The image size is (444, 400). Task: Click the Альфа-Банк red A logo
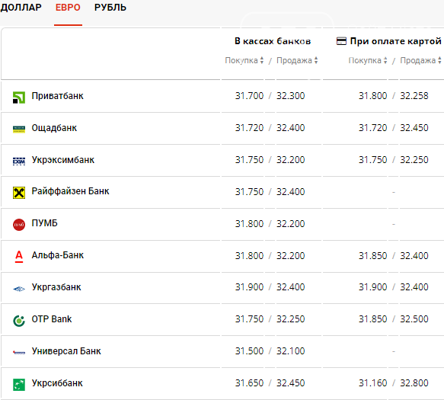point(19,257)
